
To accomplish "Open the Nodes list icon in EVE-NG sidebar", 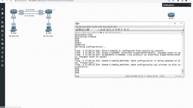I will [x=2, y=13].
